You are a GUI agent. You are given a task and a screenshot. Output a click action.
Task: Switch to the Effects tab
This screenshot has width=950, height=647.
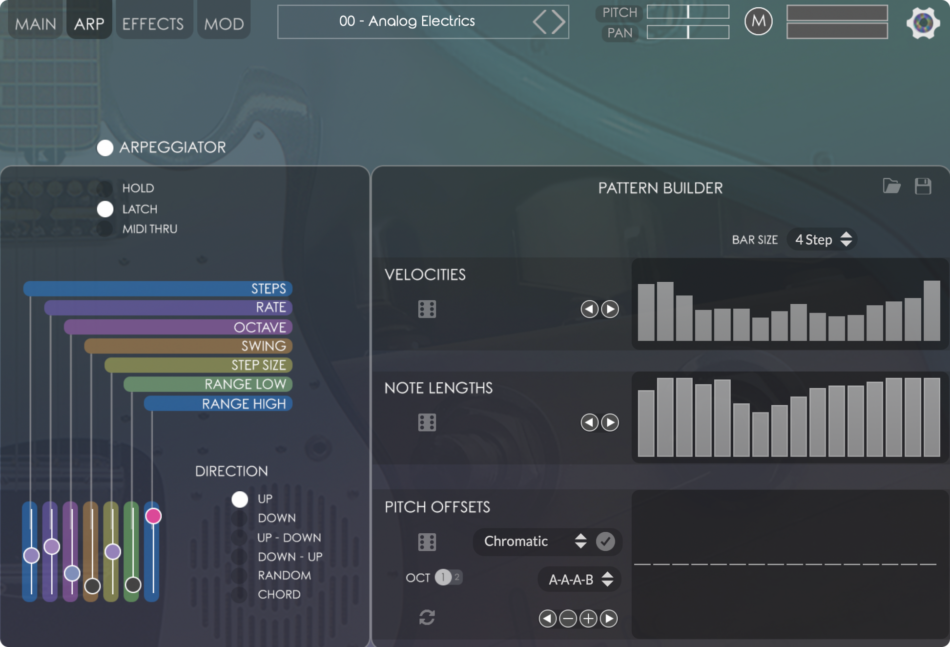153,23
